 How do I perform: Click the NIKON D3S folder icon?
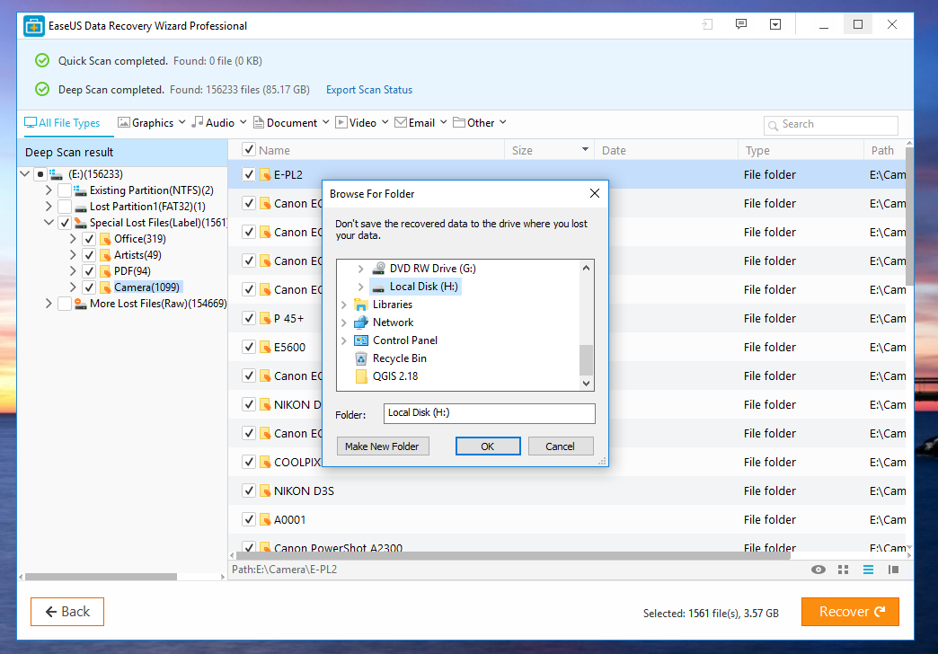click(266, 490)
